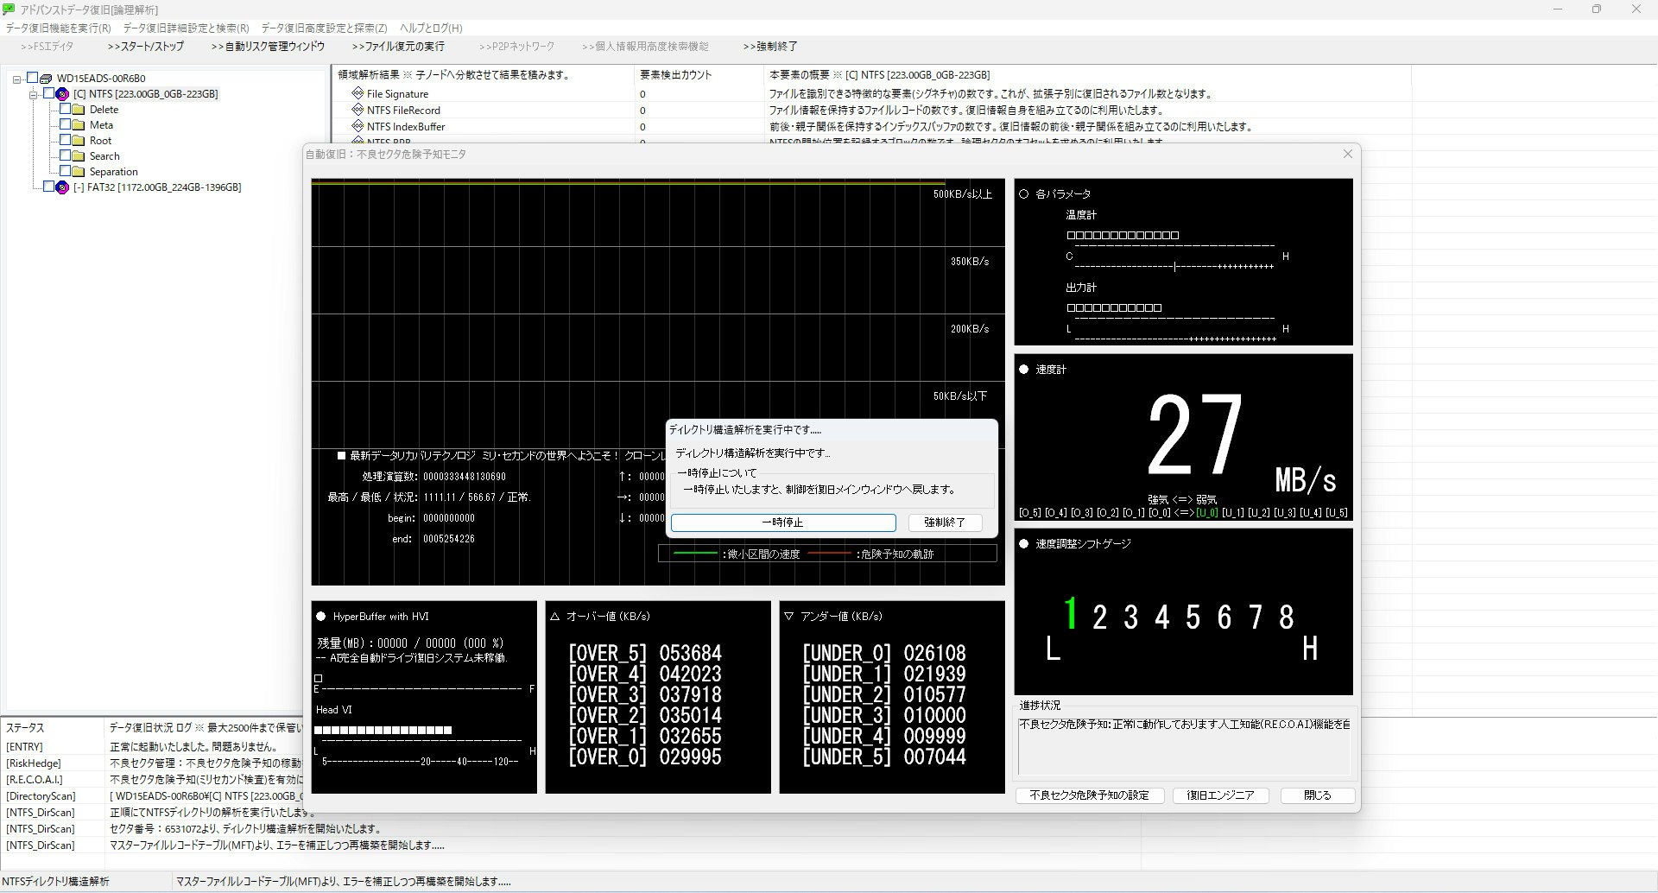Click the File Signature diamond icon
Viewport: 1658px width, 893px height.
[358, 93]
